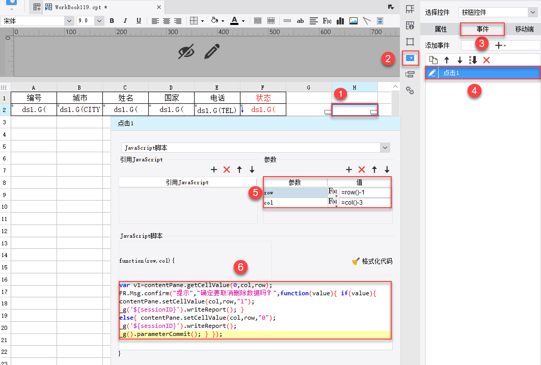Viewport: 541px width, 365px height.
Task: Select the 点击1 event in the list
Action: (482, 73)
